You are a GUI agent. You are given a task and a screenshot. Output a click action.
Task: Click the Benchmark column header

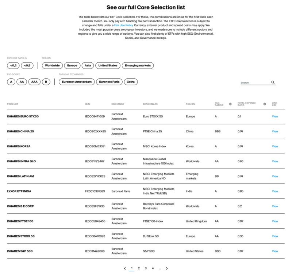point(150,104)
